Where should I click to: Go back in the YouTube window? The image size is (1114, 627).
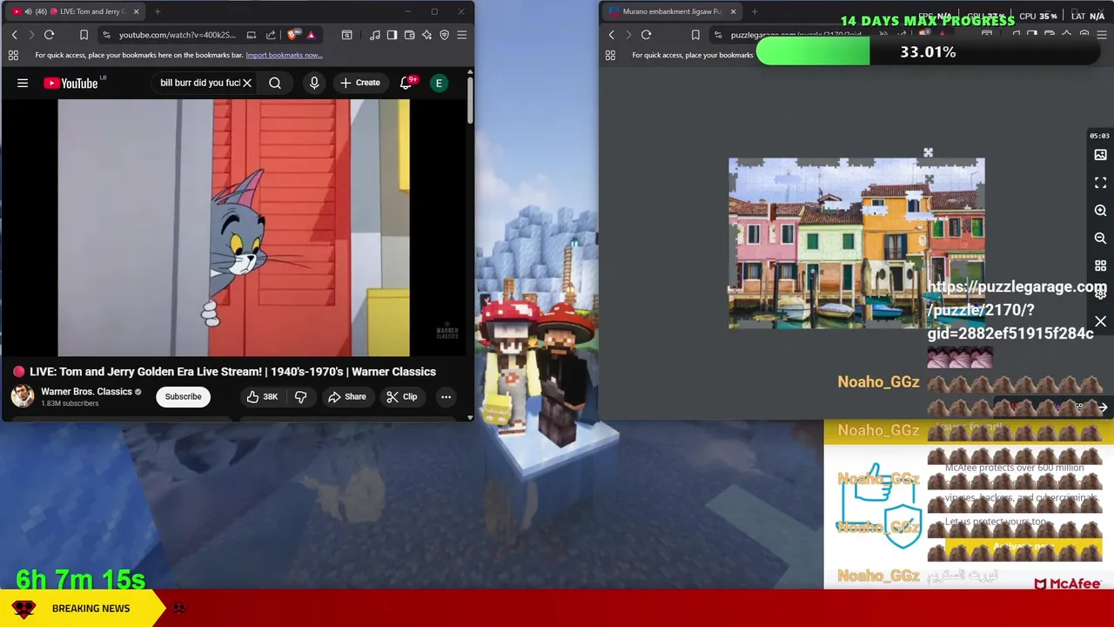14,35
